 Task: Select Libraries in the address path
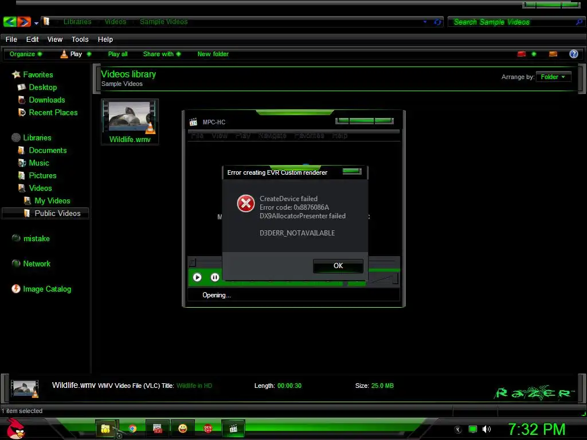pyautogui.click(x=77, y=22)
